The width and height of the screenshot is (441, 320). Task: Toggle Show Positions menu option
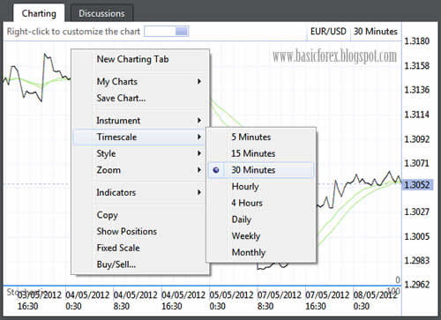click(x=127, y=231)
